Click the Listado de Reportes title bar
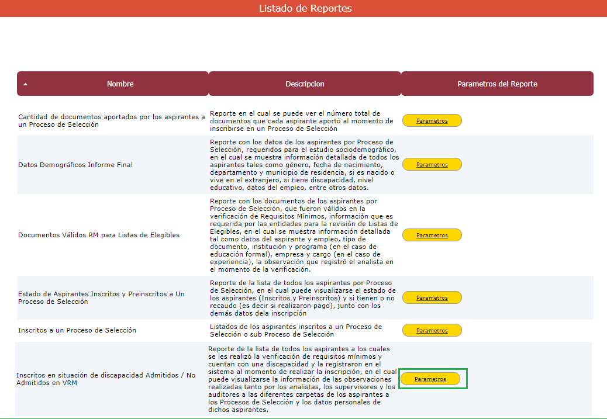This screenshot has width=607, height=419. 305,8
